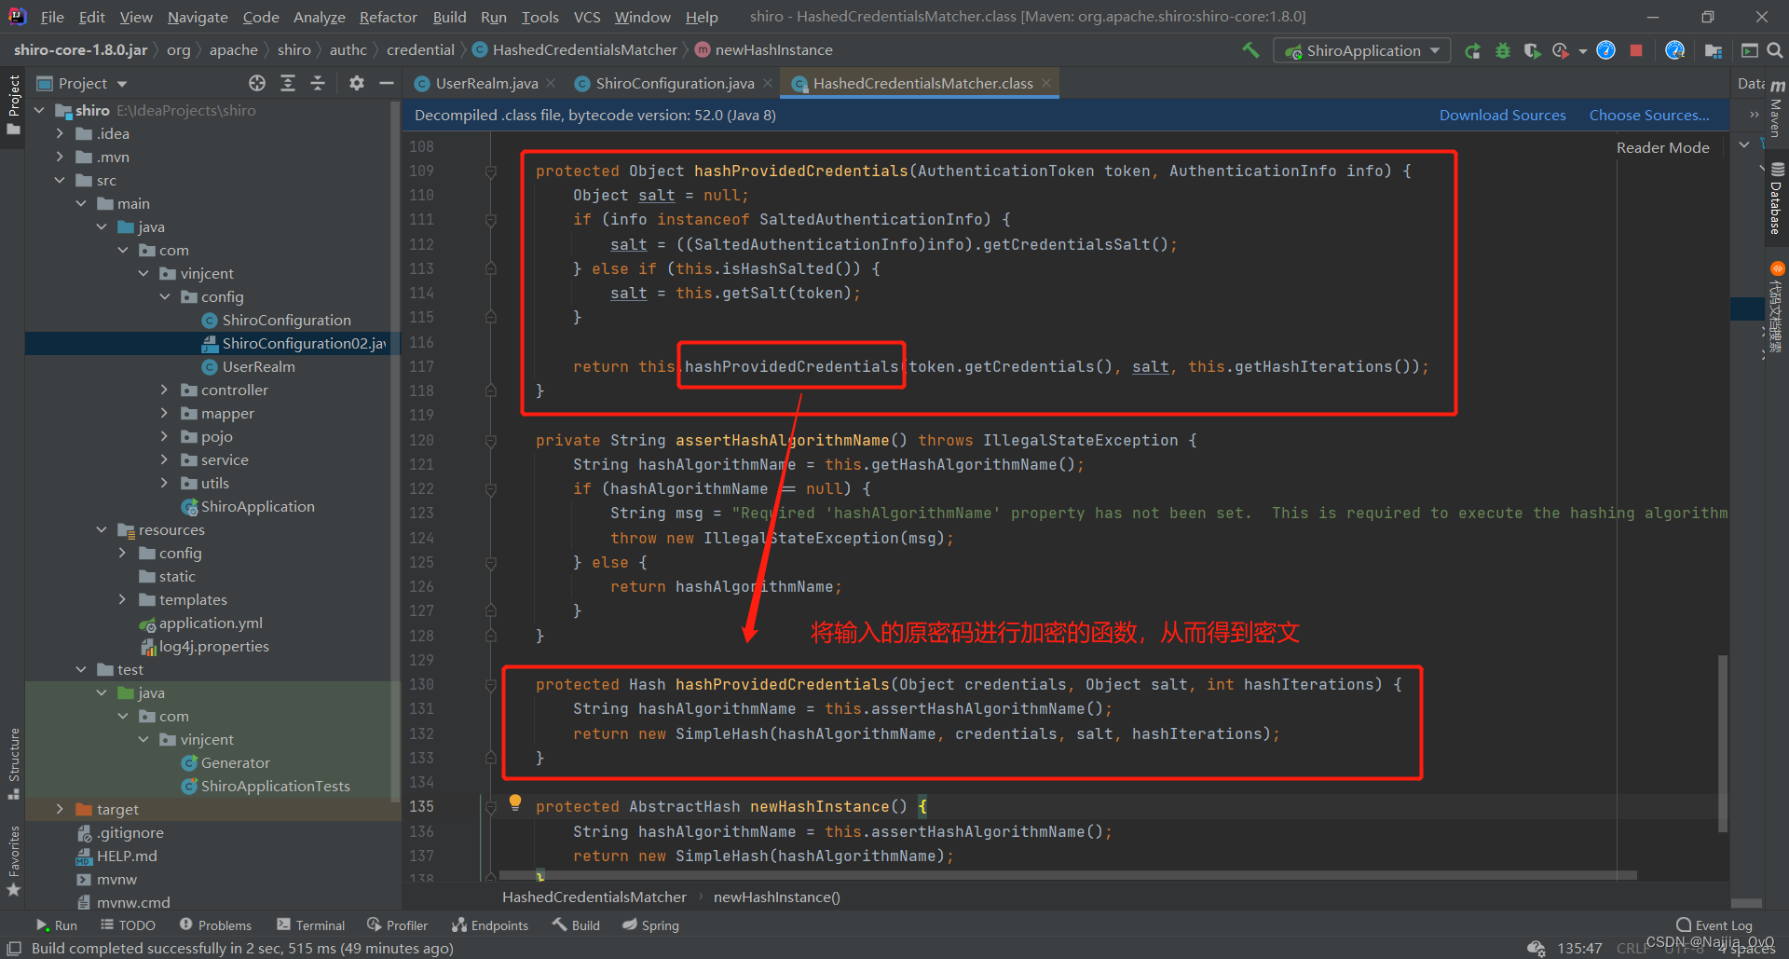
Task: Click the Choose Sources... link
Action: (1648, 115)
